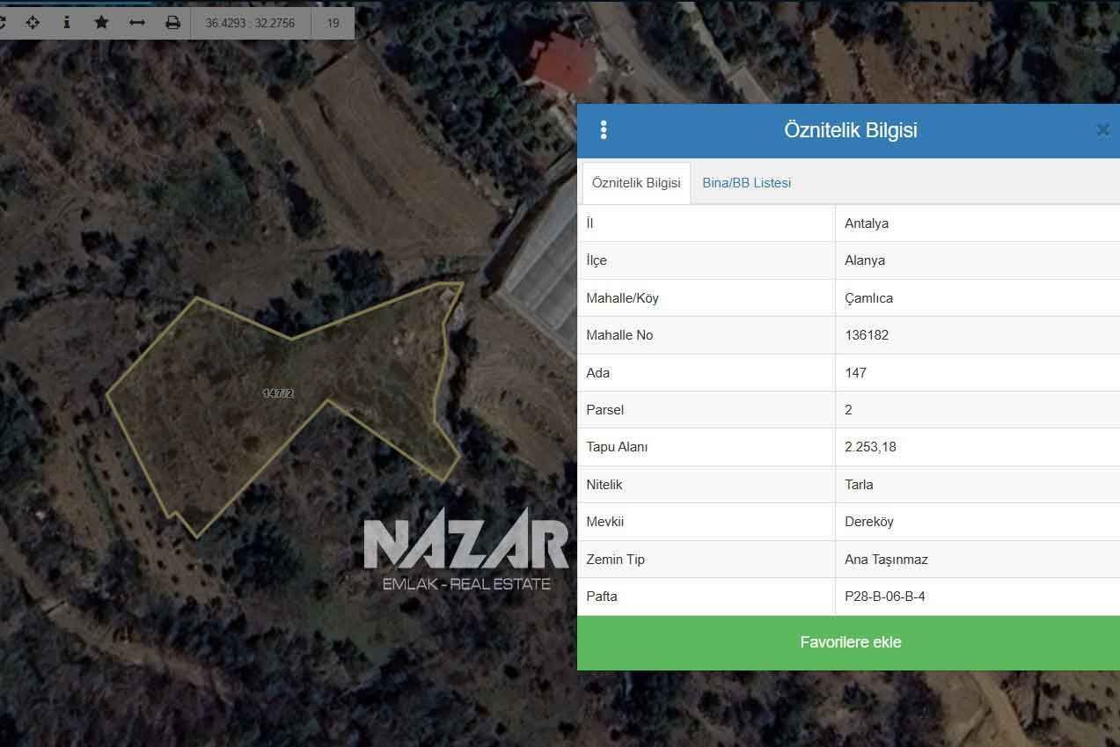Select the Nitelik value Tarla
This screenshot has height=747, width=1120.
[x=859, y=485]
